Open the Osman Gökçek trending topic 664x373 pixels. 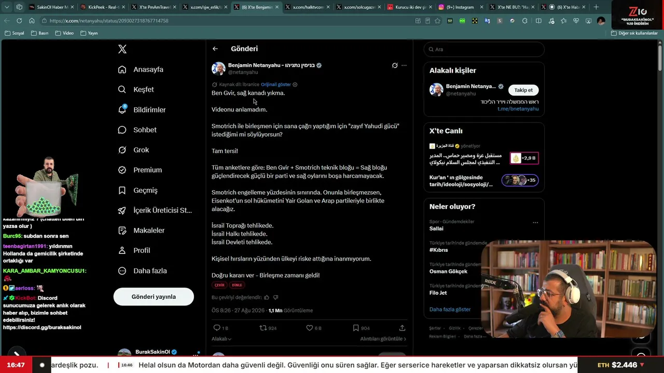448,271
